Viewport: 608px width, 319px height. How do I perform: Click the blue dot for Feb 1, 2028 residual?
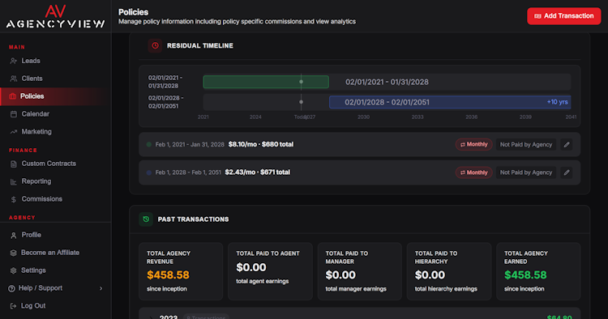click(x=149, y=172)
